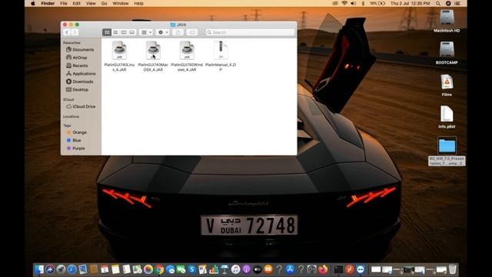Image resolution: width=492 pixels, height=277 pixels.
Task: Open the Window menu
Action: [x=121, y=3]
